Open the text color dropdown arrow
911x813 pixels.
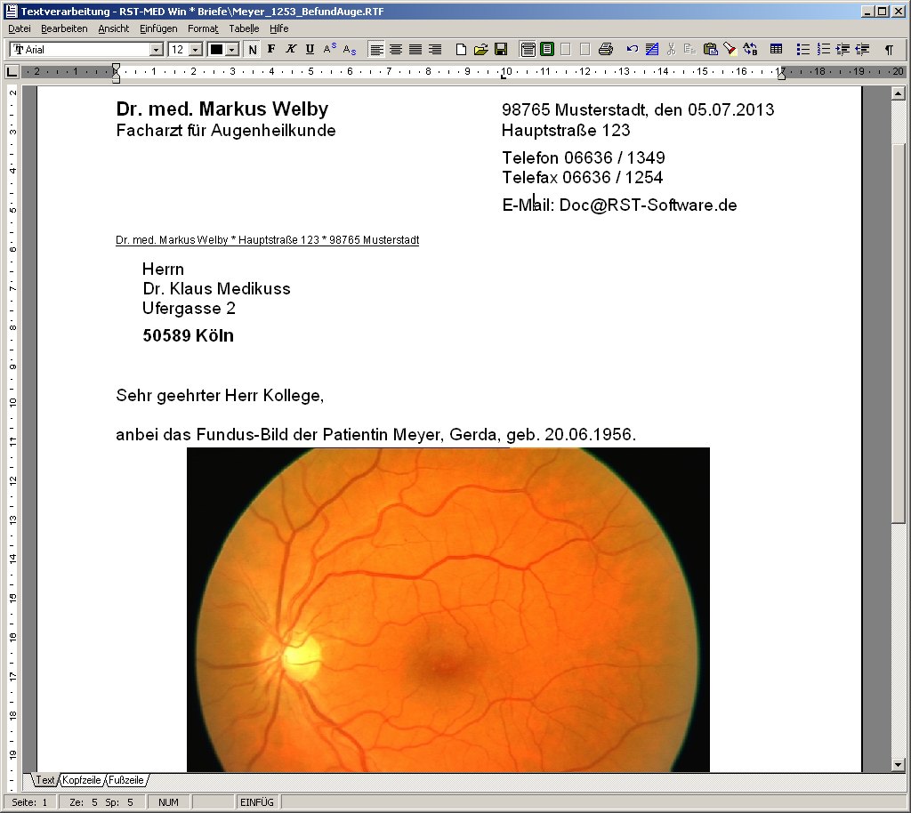click(x=232, y=50)
